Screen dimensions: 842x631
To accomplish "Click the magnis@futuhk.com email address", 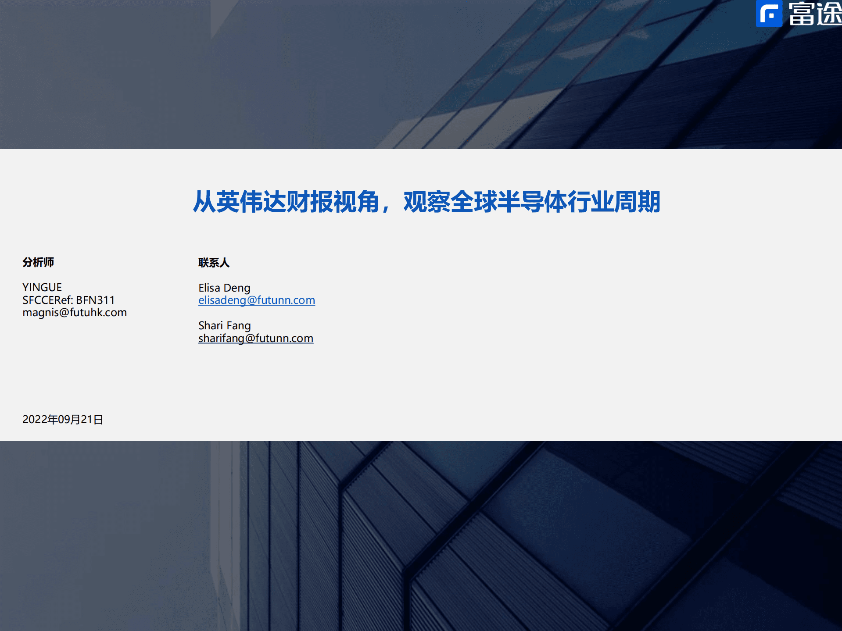I will (75, 312).
